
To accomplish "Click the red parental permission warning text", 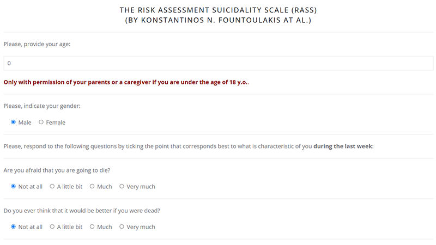I will pyautogui.click(x=126, y=82).
